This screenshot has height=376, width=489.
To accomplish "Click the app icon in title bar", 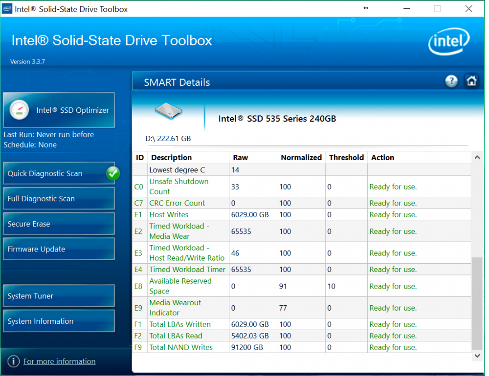I will pos(7,8).
